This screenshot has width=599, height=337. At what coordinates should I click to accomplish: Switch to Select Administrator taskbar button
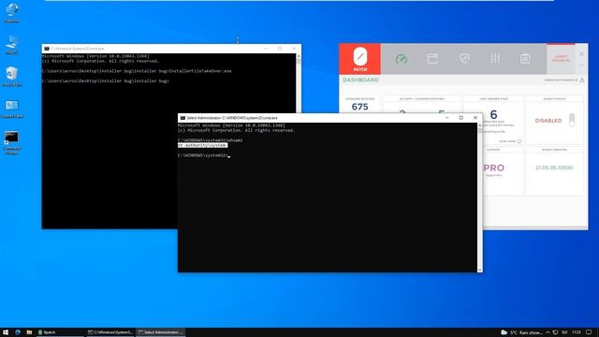161,332
